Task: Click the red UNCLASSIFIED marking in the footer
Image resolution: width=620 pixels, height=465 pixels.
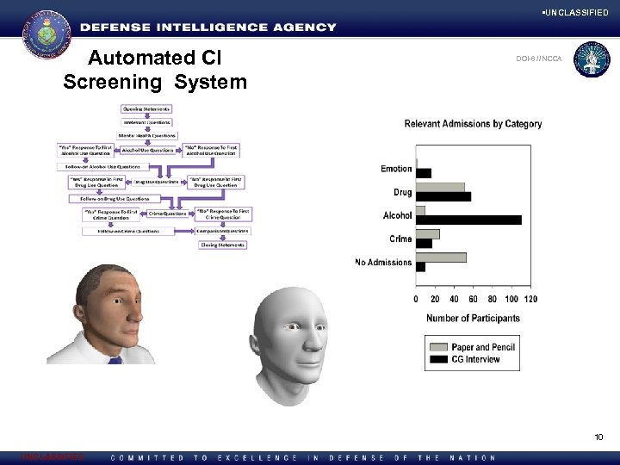Action: click(x=53, y=457)
